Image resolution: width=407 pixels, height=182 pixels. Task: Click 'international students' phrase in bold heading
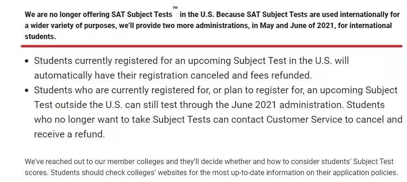pyautogui.click(x=208, y=31)
